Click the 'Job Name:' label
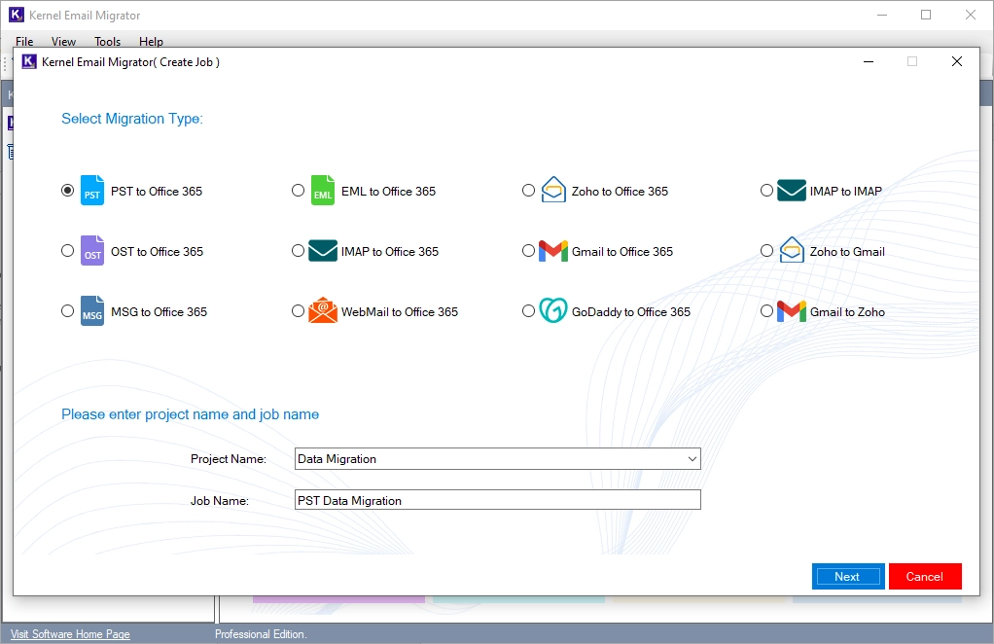994x644 pixels. pos(220,501)
